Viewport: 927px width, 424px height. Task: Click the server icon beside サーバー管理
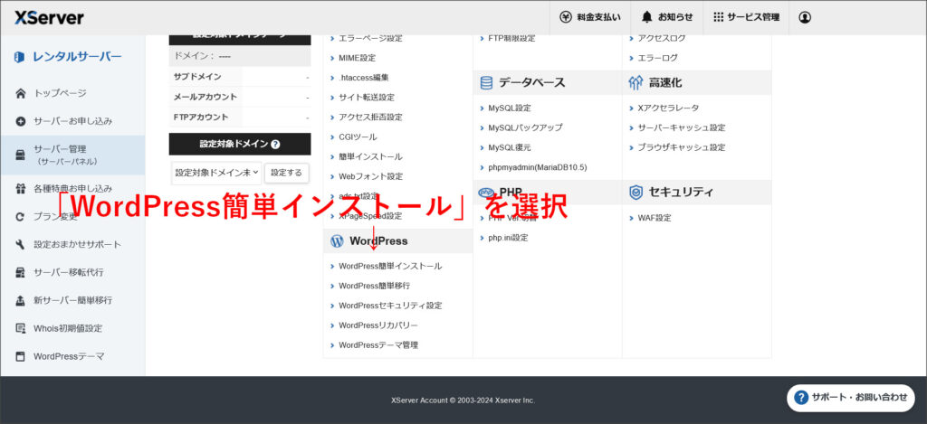[21, 155]
